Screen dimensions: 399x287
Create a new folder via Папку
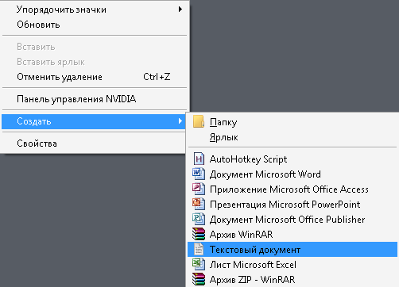click(292, 122)
